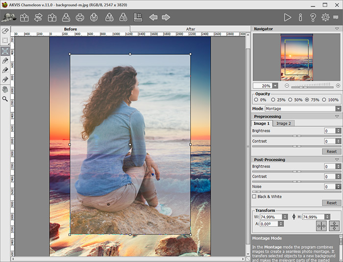Move the Post-Processing Brightness slider
The height and width of the screenshot is (262, 343).
pos(296,172)
